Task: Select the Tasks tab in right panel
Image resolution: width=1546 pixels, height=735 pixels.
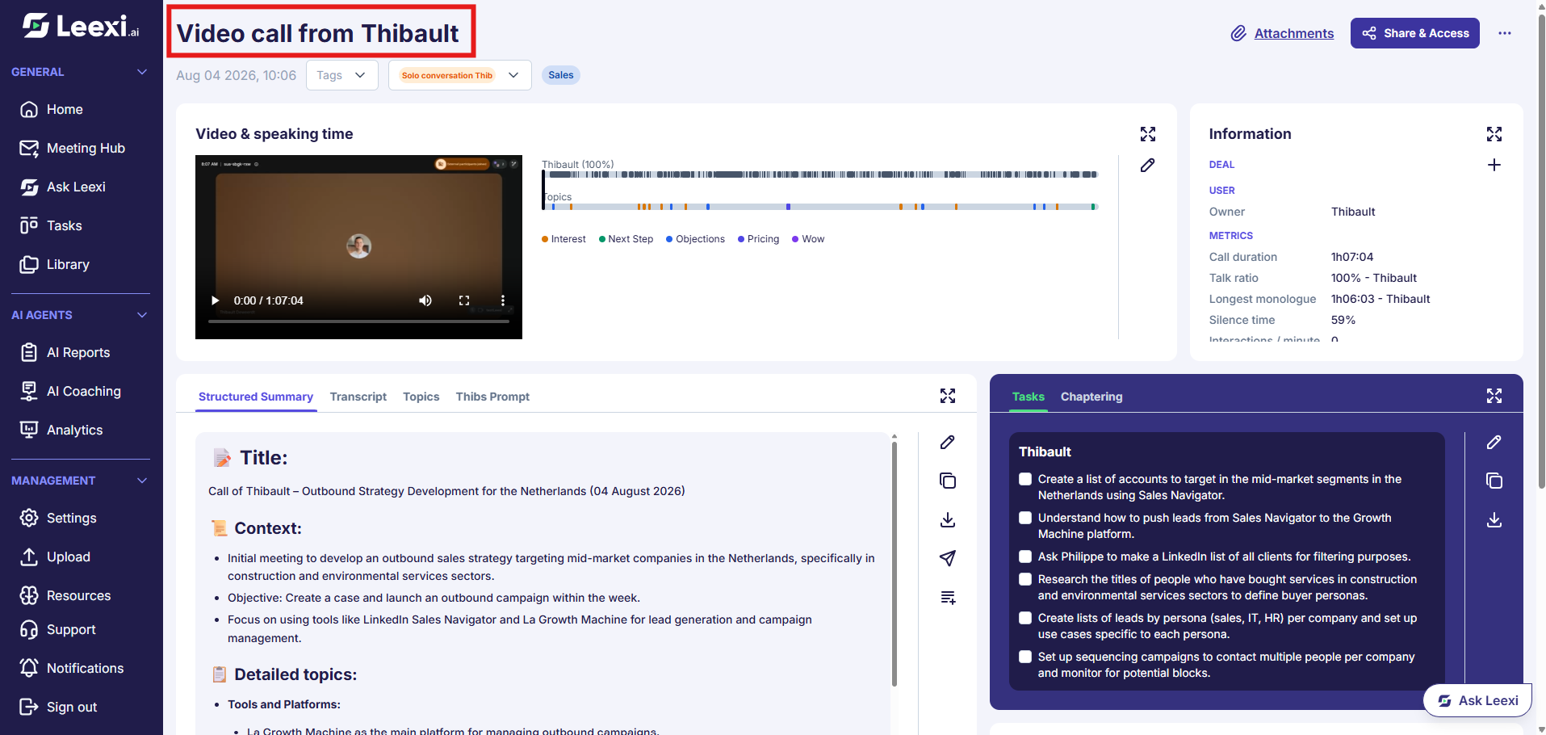Action: [1028, 397]
